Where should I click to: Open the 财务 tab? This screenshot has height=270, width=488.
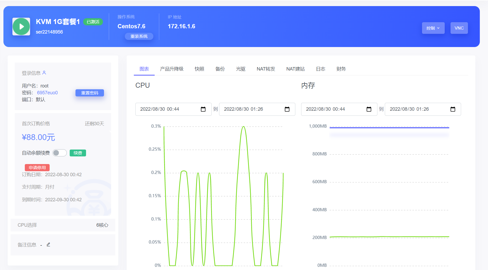(x=341, y=69)
